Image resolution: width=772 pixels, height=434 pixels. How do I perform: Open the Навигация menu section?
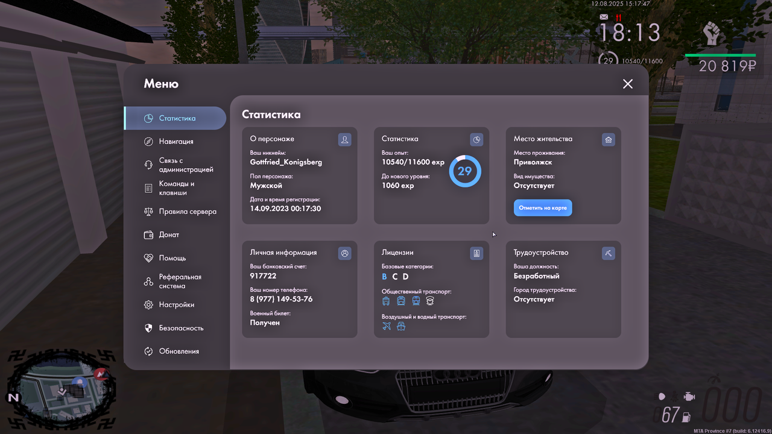point(176,142)
